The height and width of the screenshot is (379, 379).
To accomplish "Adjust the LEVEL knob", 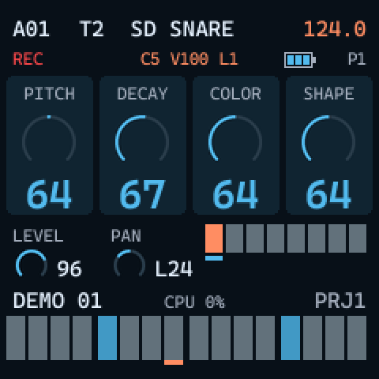I will tap(32, 264).
